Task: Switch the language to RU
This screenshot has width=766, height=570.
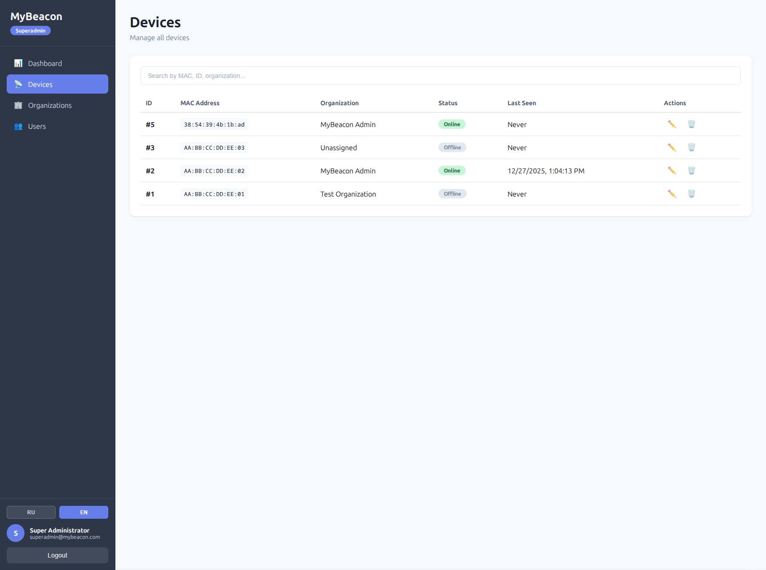Action: [31, 512]
